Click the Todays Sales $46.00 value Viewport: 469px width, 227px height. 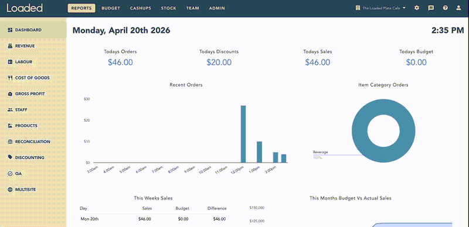coord(318,62)
